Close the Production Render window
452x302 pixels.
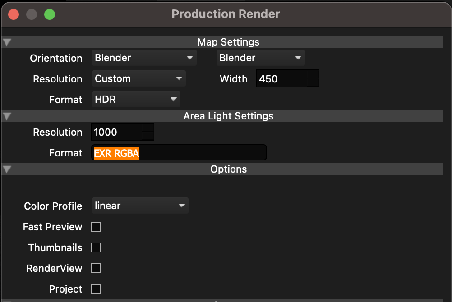14,14
